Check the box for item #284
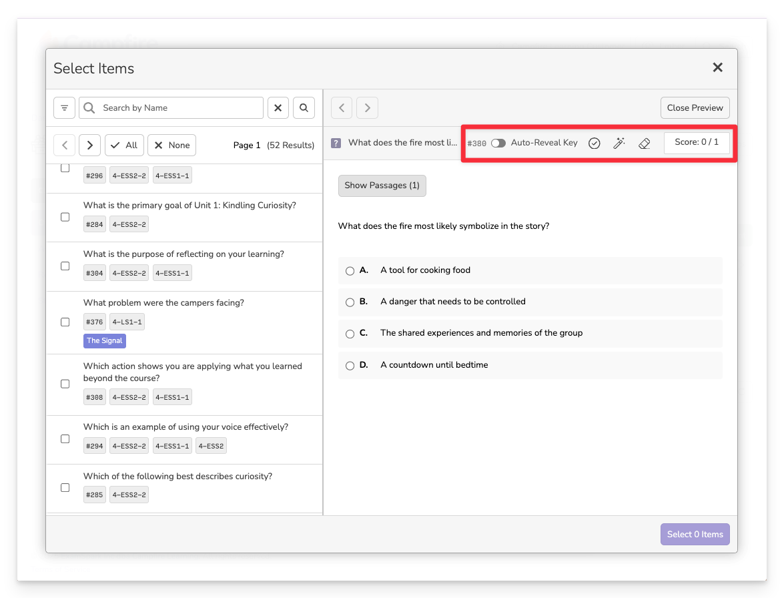Viewport: 784px width, 598px height. tap(65, 217)
